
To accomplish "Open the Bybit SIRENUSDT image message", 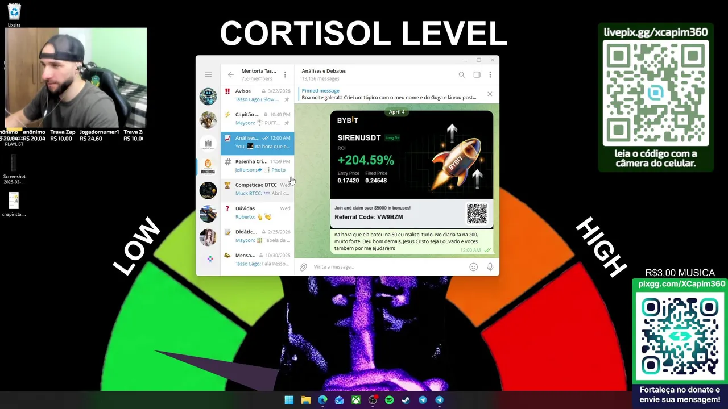I will pos(412,169).
